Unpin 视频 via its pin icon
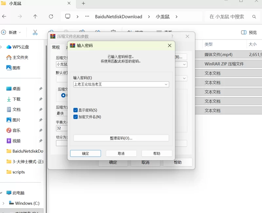Screen dimensions: 262x213 point(41,141)
